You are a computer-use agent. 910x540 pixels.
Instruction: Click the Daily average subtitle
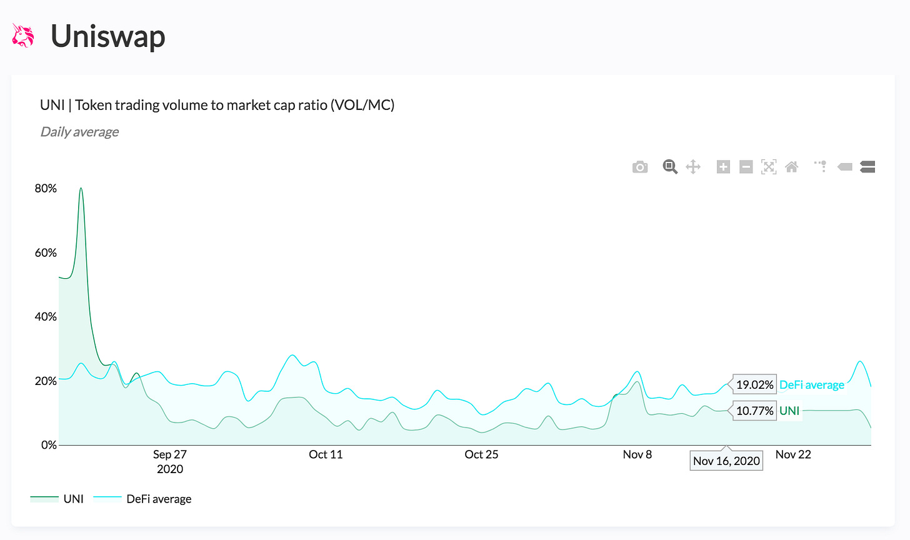point(79,132)
